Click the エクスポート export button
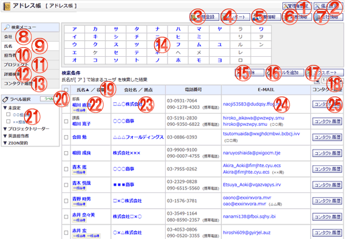This screenshot has height=239, width=345. (x=325, y=72)
